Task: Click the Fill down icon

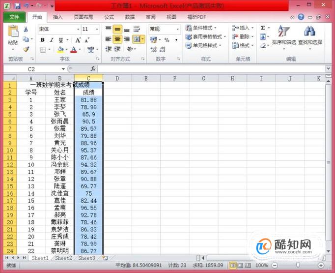Action: [x=263, y=37]
